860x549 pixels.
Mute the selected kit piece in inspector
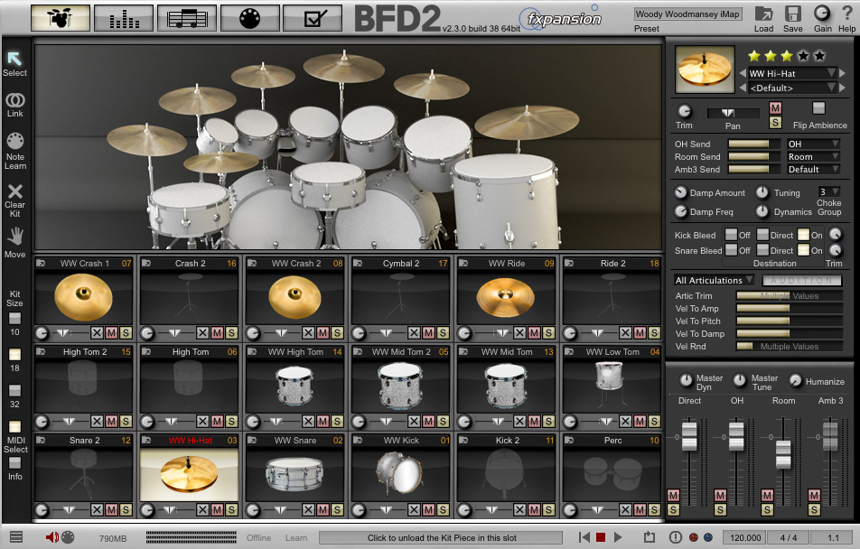click(x=775, y=108)
